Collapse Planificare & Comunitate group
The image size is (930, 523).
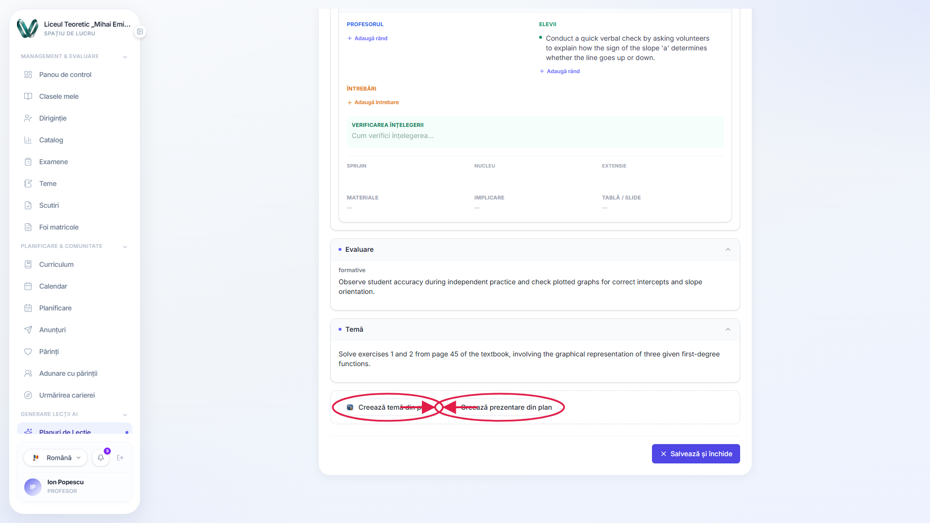[x=125, y=246]
